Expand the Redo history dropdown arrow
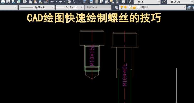Screen dimensions: 194x103 click(x=64, y=2)
